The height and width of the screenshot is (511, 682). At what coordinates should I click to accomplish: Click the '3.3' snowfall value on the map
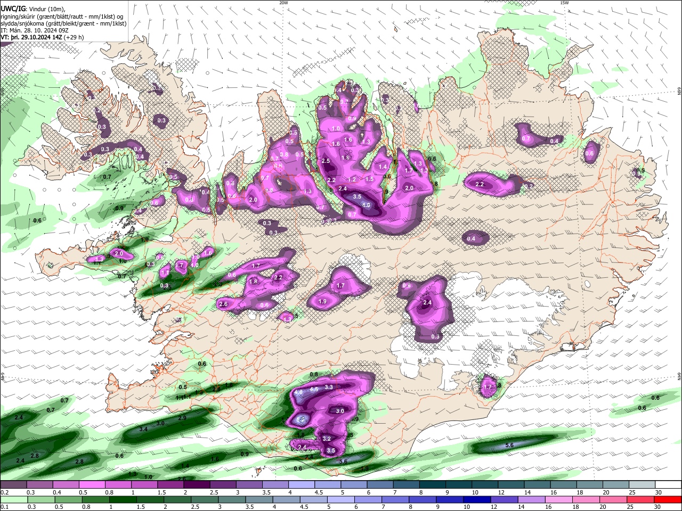tap(329, 387)
